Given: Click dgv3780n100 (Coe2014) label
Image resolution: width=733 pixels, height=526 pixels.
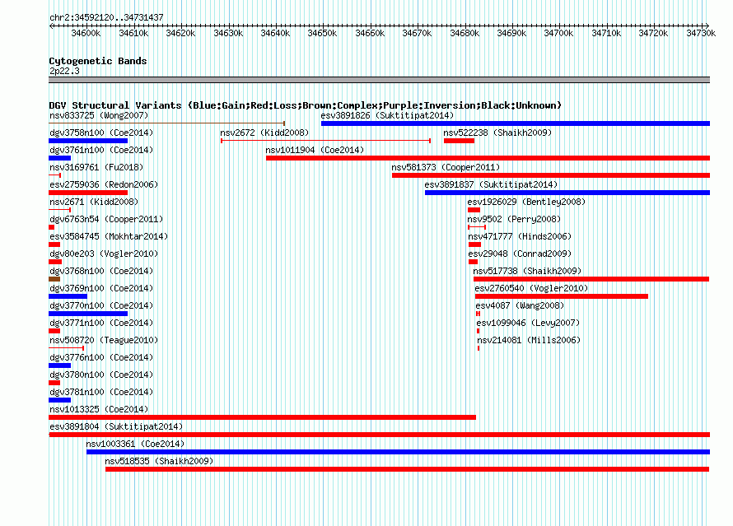Looking at the screenshot, I should click(101, 375).
